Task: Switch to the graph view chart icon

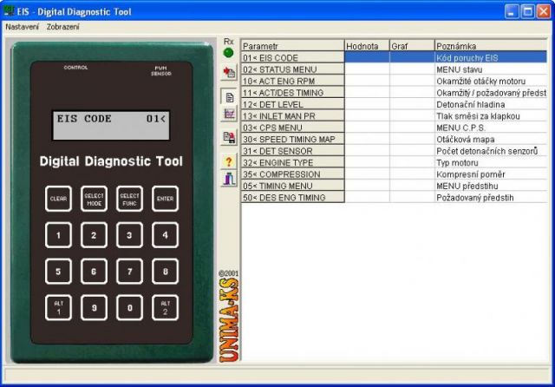Action: click(229, 114)
